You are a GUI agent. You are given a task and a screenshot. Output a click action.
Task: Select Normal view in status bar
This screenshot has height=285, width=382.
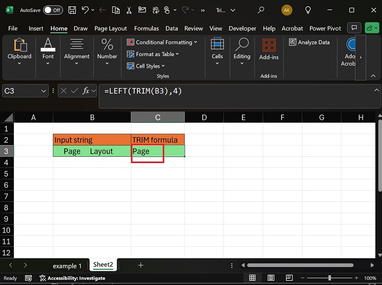253,278
